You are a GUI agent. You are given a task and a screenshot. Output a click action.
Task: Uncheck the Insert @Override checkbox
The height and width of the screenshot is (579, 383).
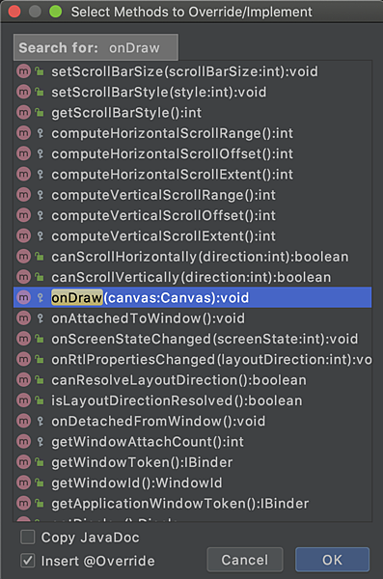[x=28, y=561]
